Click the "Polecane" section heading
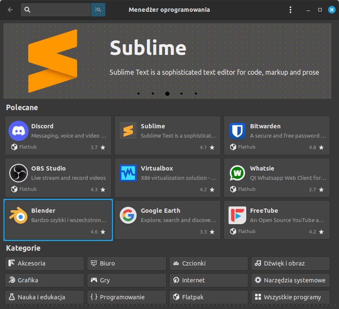The width and height of the screenshot is (339, 309). (22, 108)
